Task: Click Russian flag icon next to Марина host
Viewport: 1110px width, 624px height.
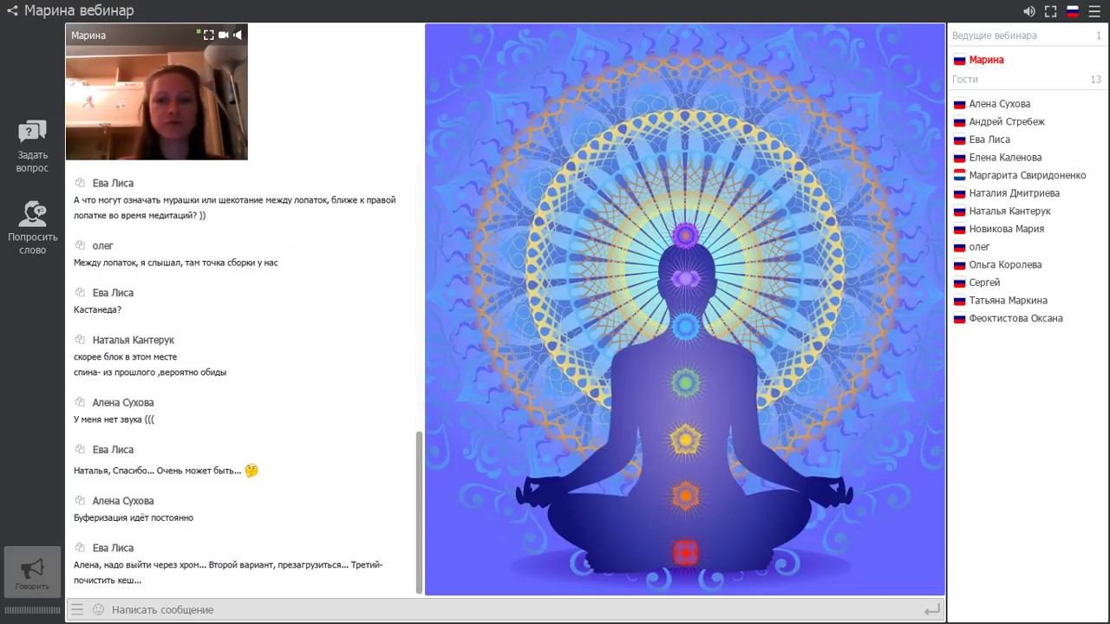Action: click(959, 61)
